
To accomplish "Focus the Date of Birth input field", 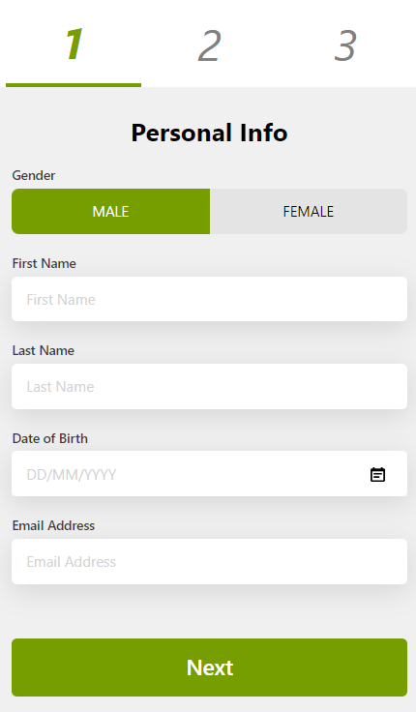I will (209, 474).
